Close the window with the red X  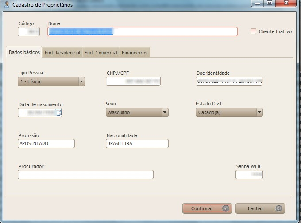[286, 3]
